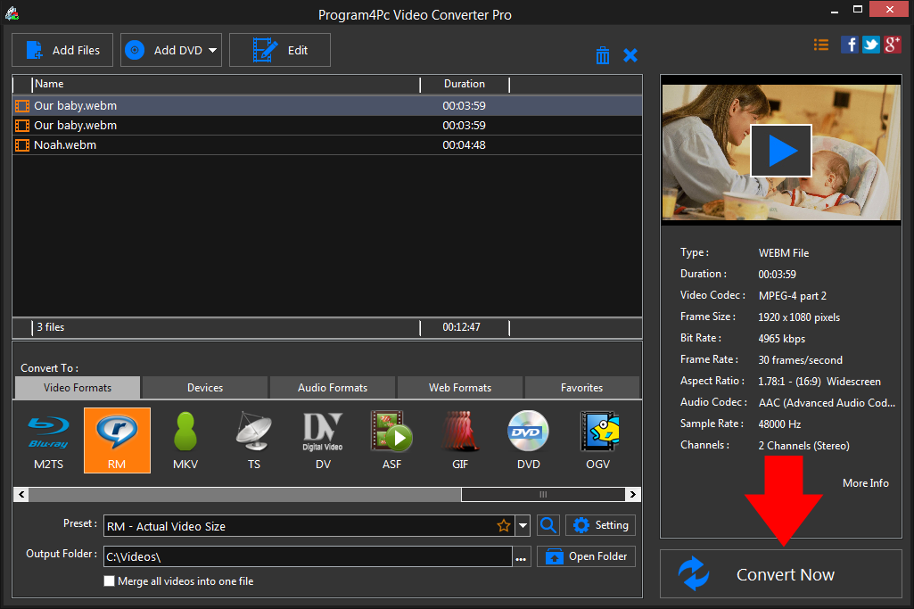Click the list view icon near top right

pyautogui.click(x=820, y=44)
